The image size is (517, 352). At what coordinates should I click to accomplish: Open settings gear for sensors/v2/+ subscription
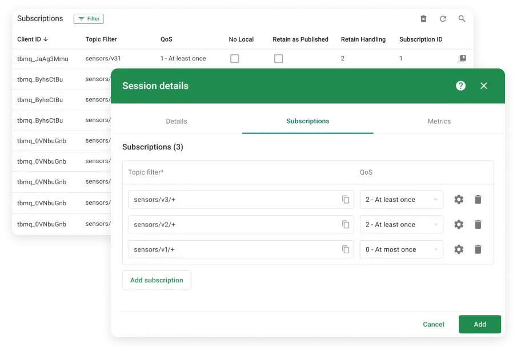[459, 225]
